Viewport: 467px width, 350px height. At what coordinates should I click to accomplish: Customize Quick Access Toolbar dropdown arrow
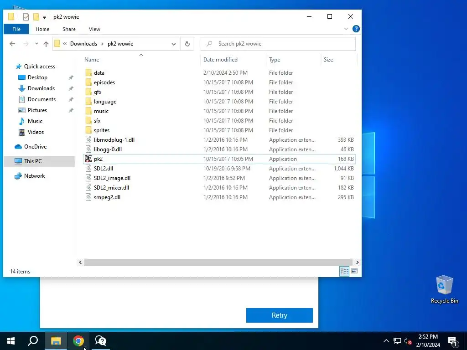44,17
